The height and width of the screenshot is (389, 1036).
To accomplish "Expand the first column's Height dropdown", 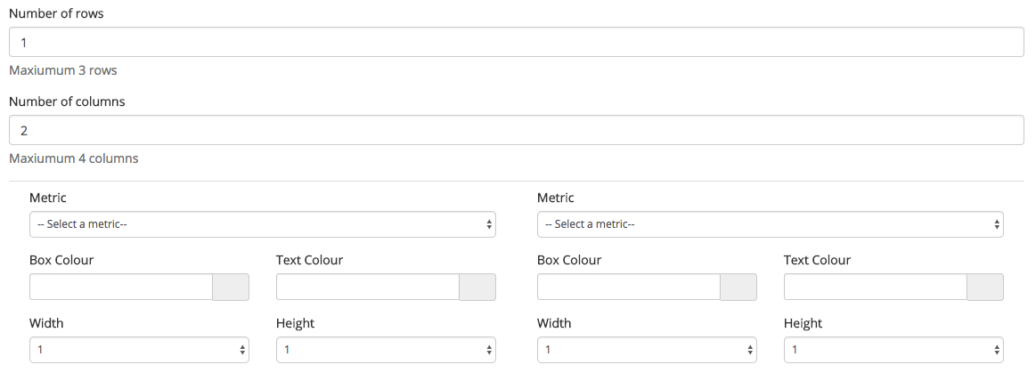I will [386, 350].
